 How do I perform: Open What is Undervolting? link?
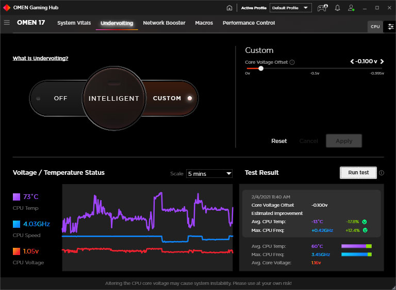coord(40,59)
